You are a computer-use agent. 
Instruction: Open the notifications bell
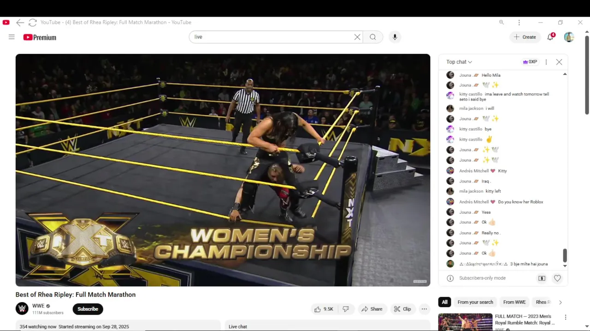pos(550,37)
